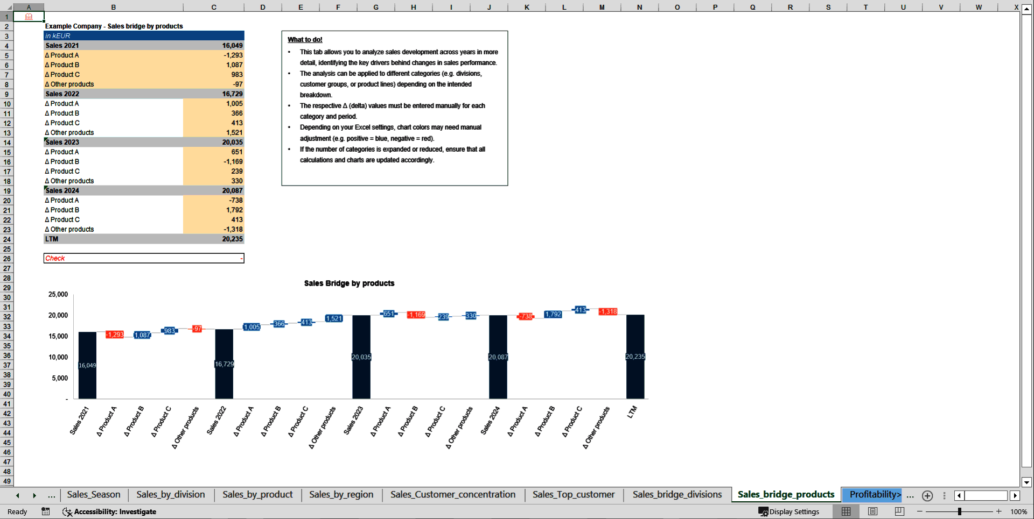Open Page Layout view from status bar
1034x519 pixels.
[872, 511]
